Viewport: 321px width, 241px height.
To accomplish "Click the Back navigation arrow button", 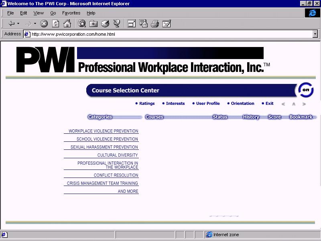I will (12, 24).
